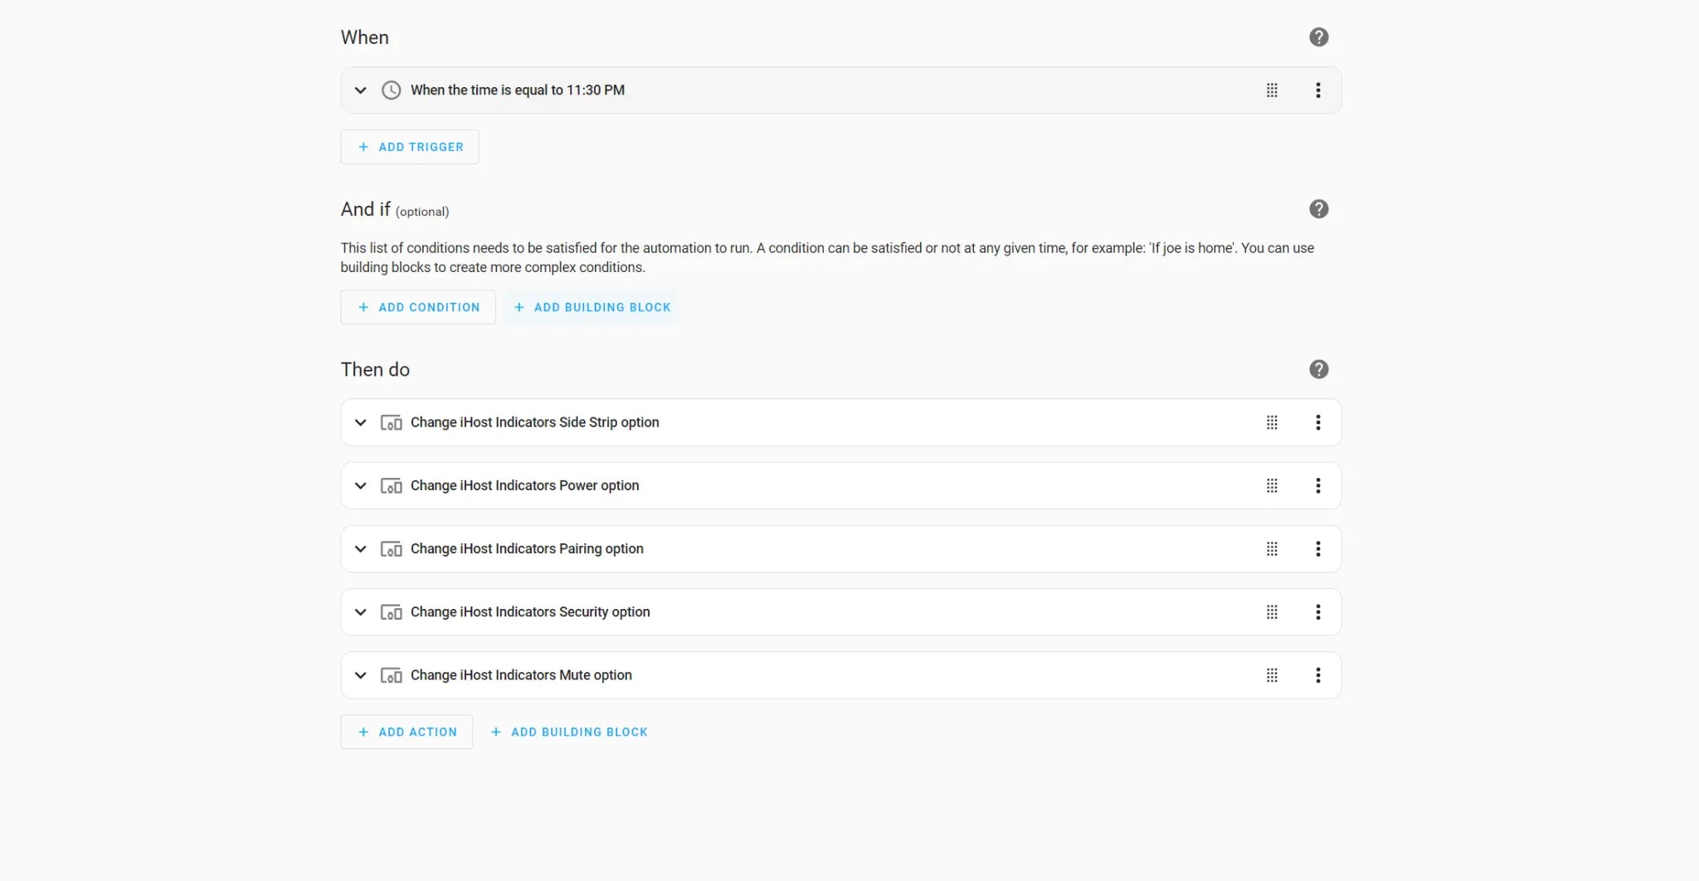Viewport: 1699px width, 881px height.
Task: Open three-dot menu of Security option action
Action: (x=1317, y=612)
